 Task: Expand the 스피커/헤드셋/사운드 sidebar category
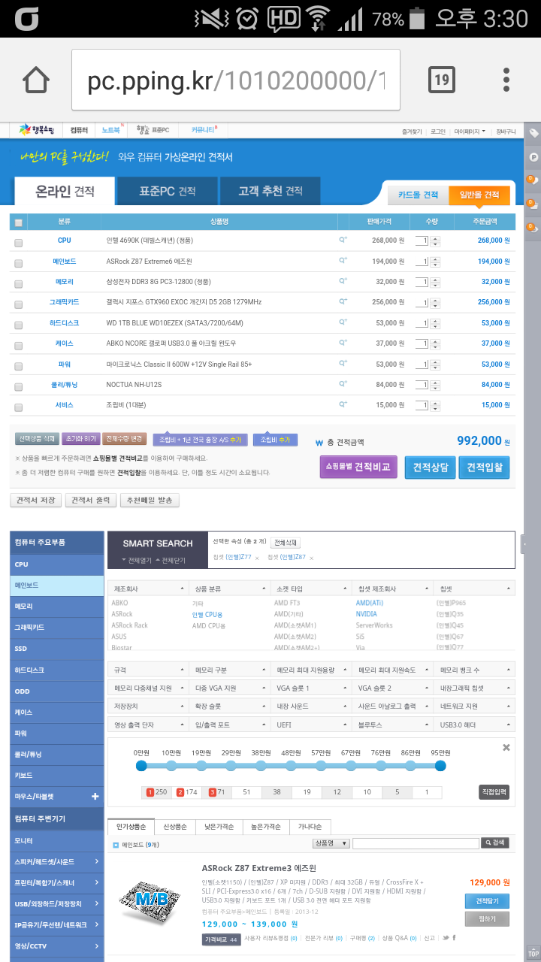tap(57, 861)
